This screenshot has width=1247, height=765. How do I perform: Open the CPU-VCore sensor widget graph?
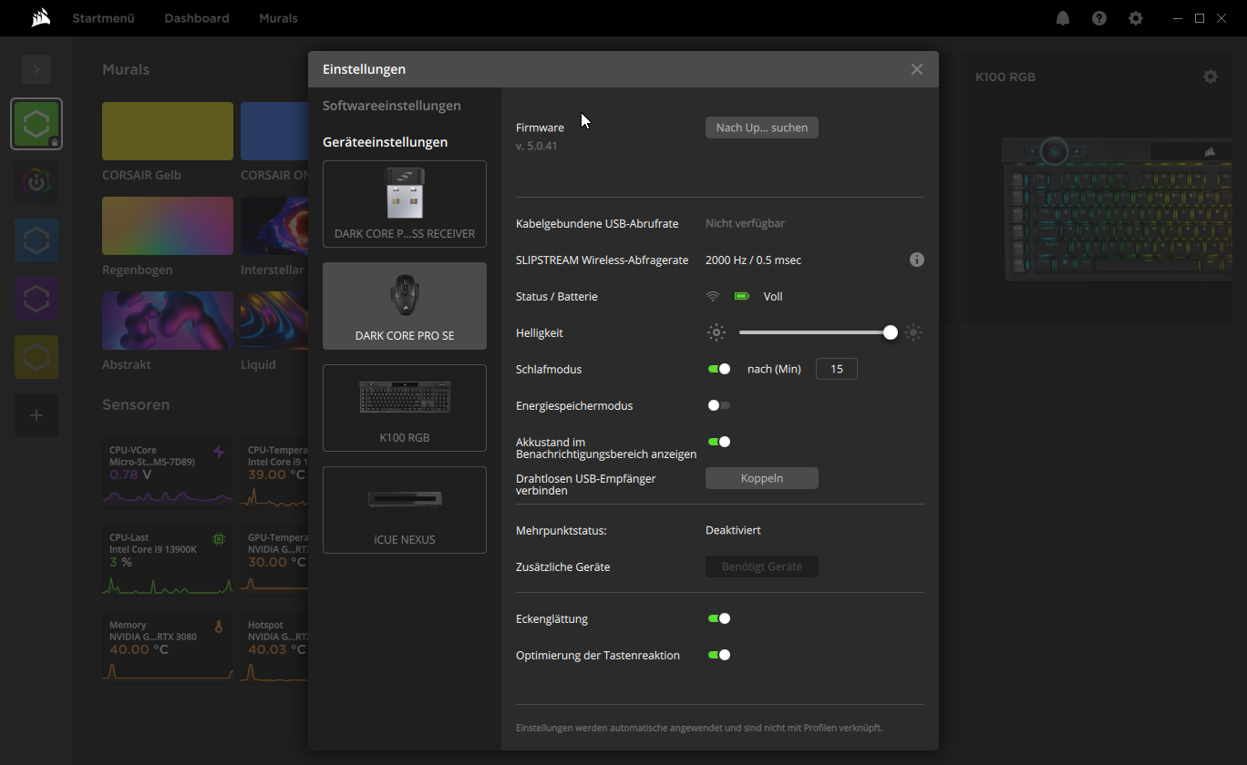[168, 495]
